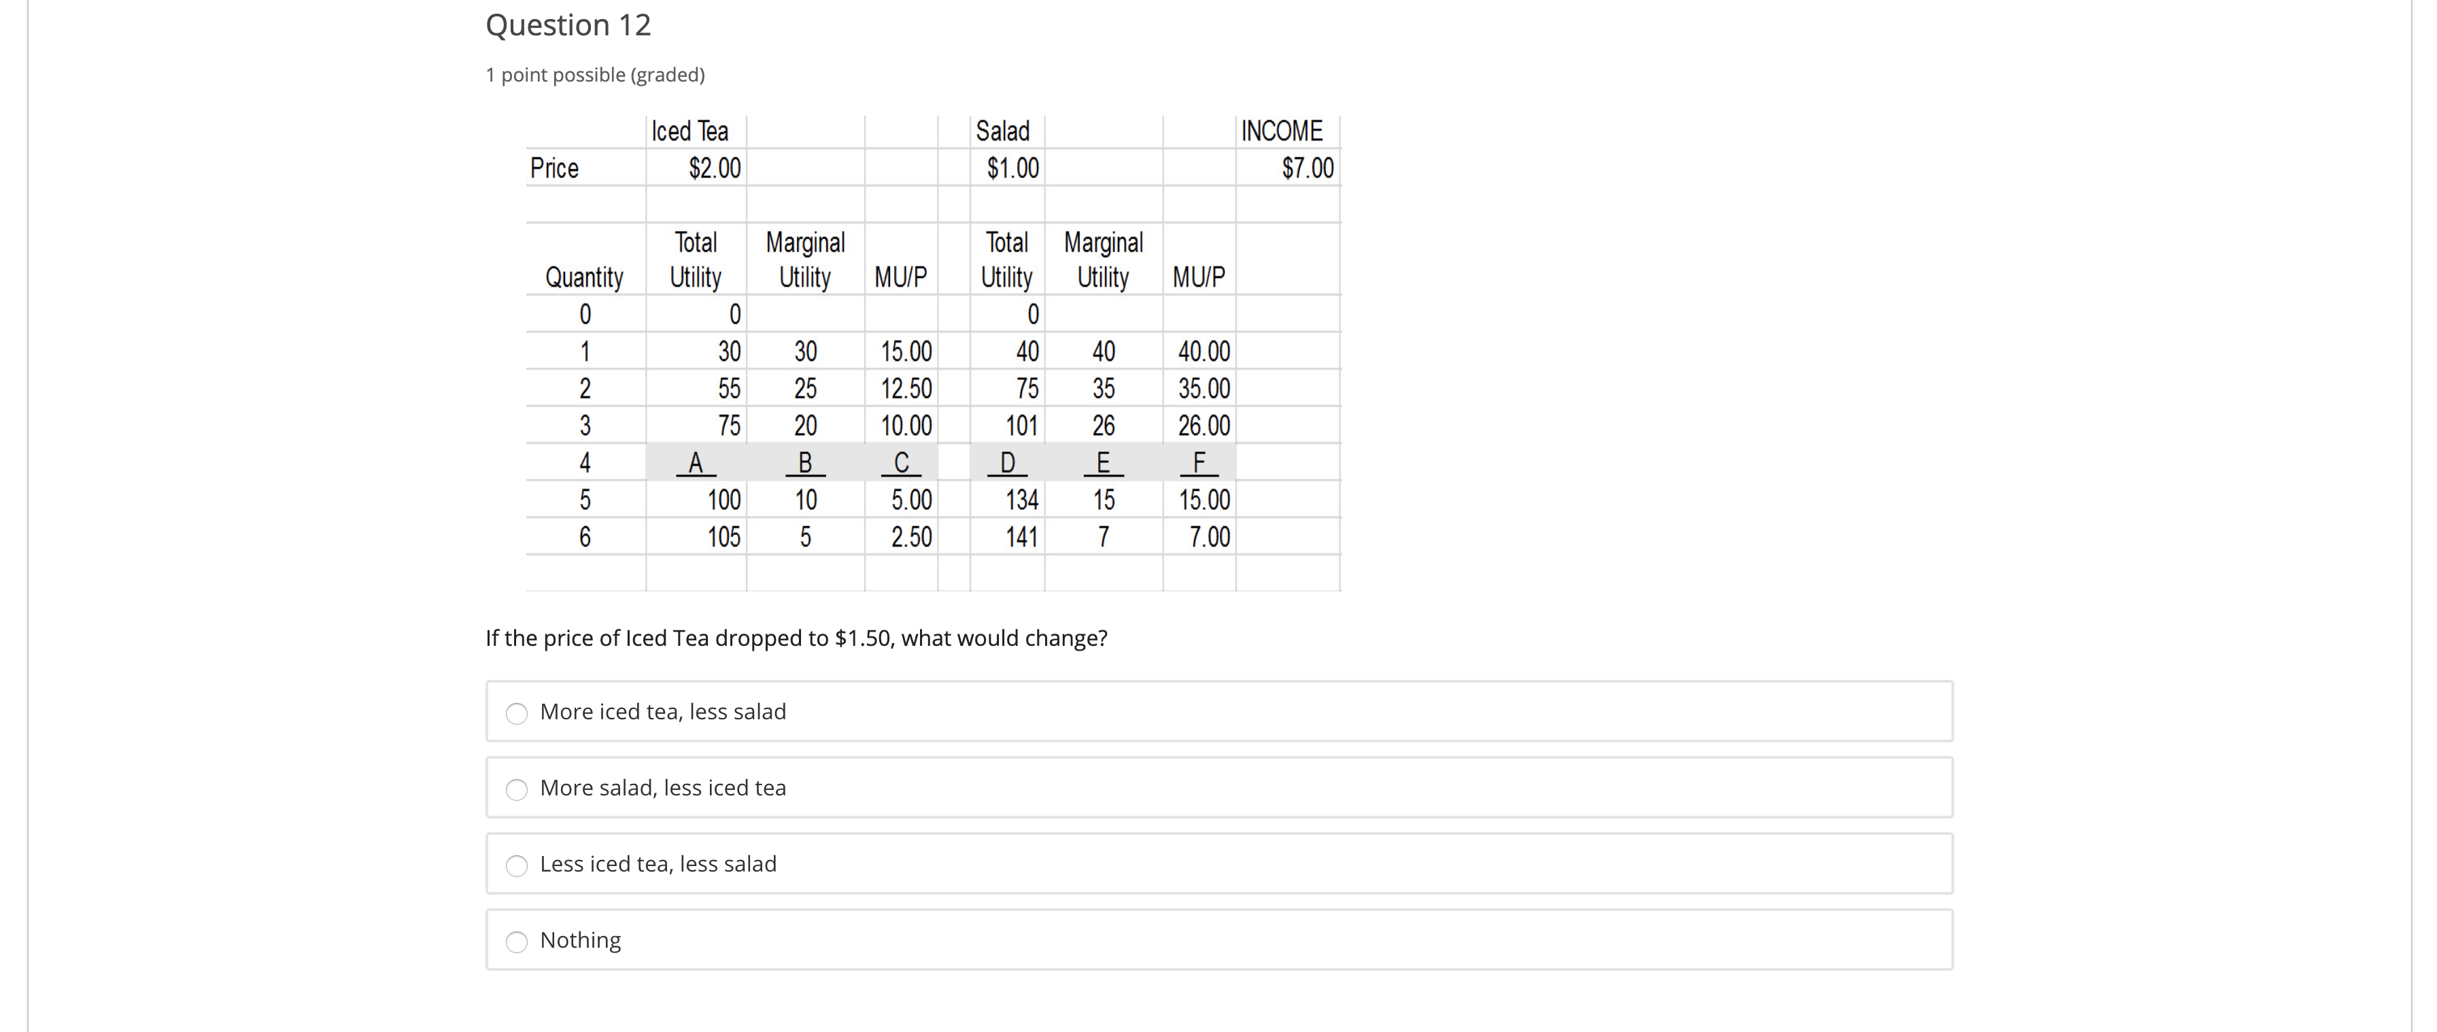Click the INCOME header in the table

tap(1282, 131)
